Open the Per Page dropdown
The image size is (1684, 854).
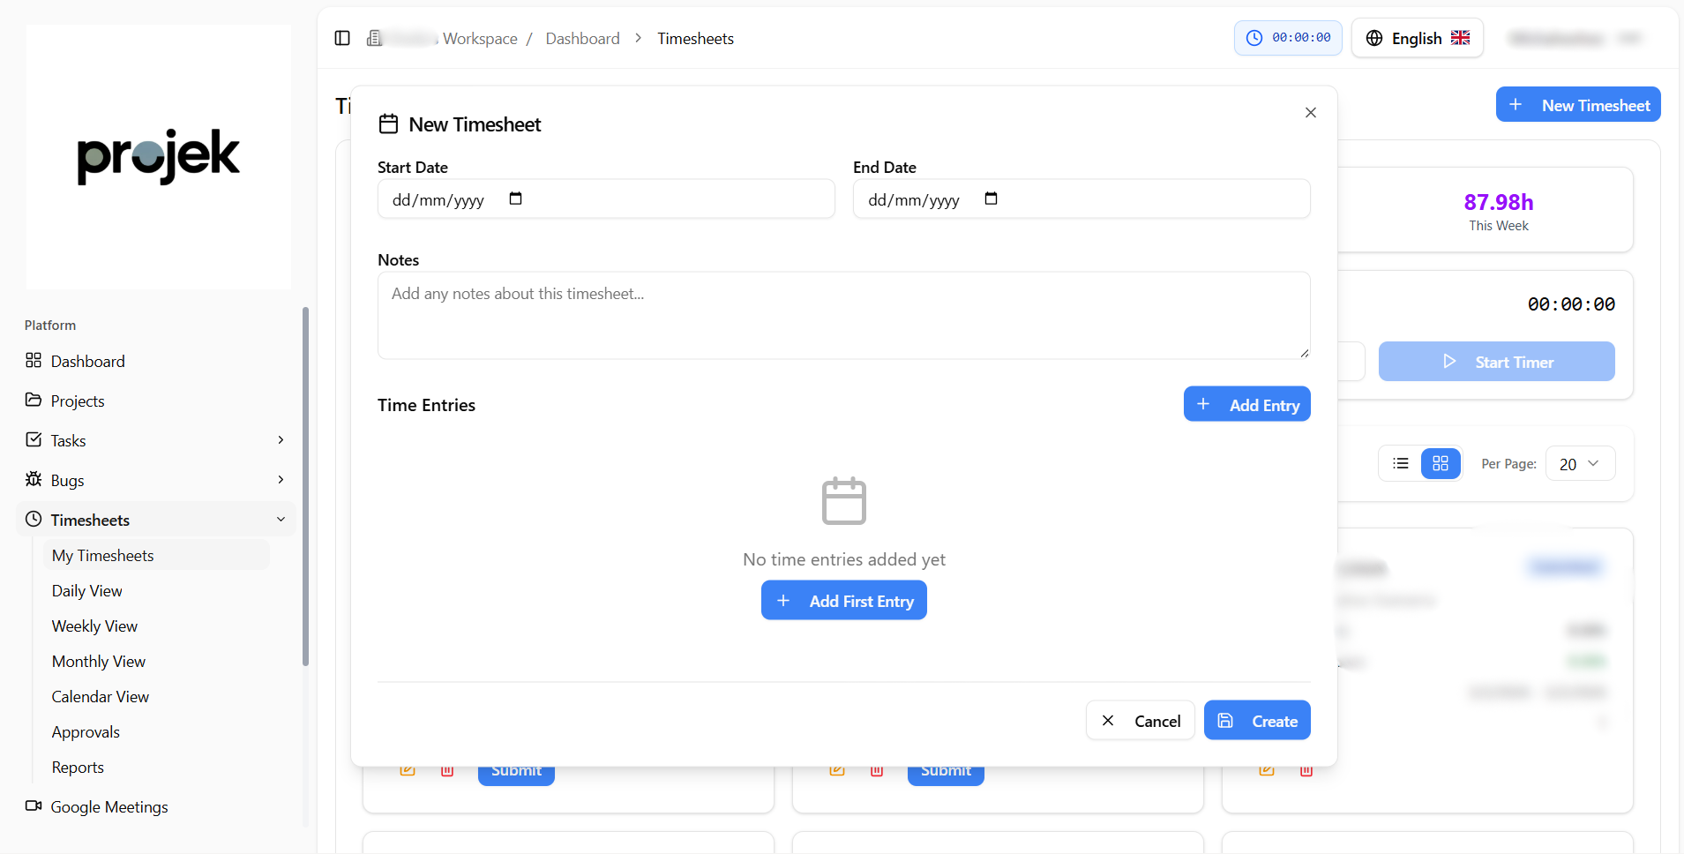coord(1579,463)
